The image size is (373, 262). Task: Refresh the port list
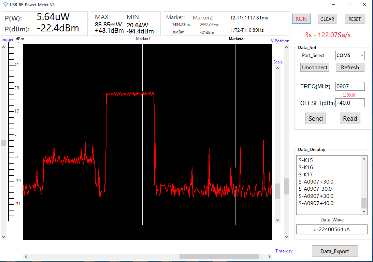coord(350,67)
